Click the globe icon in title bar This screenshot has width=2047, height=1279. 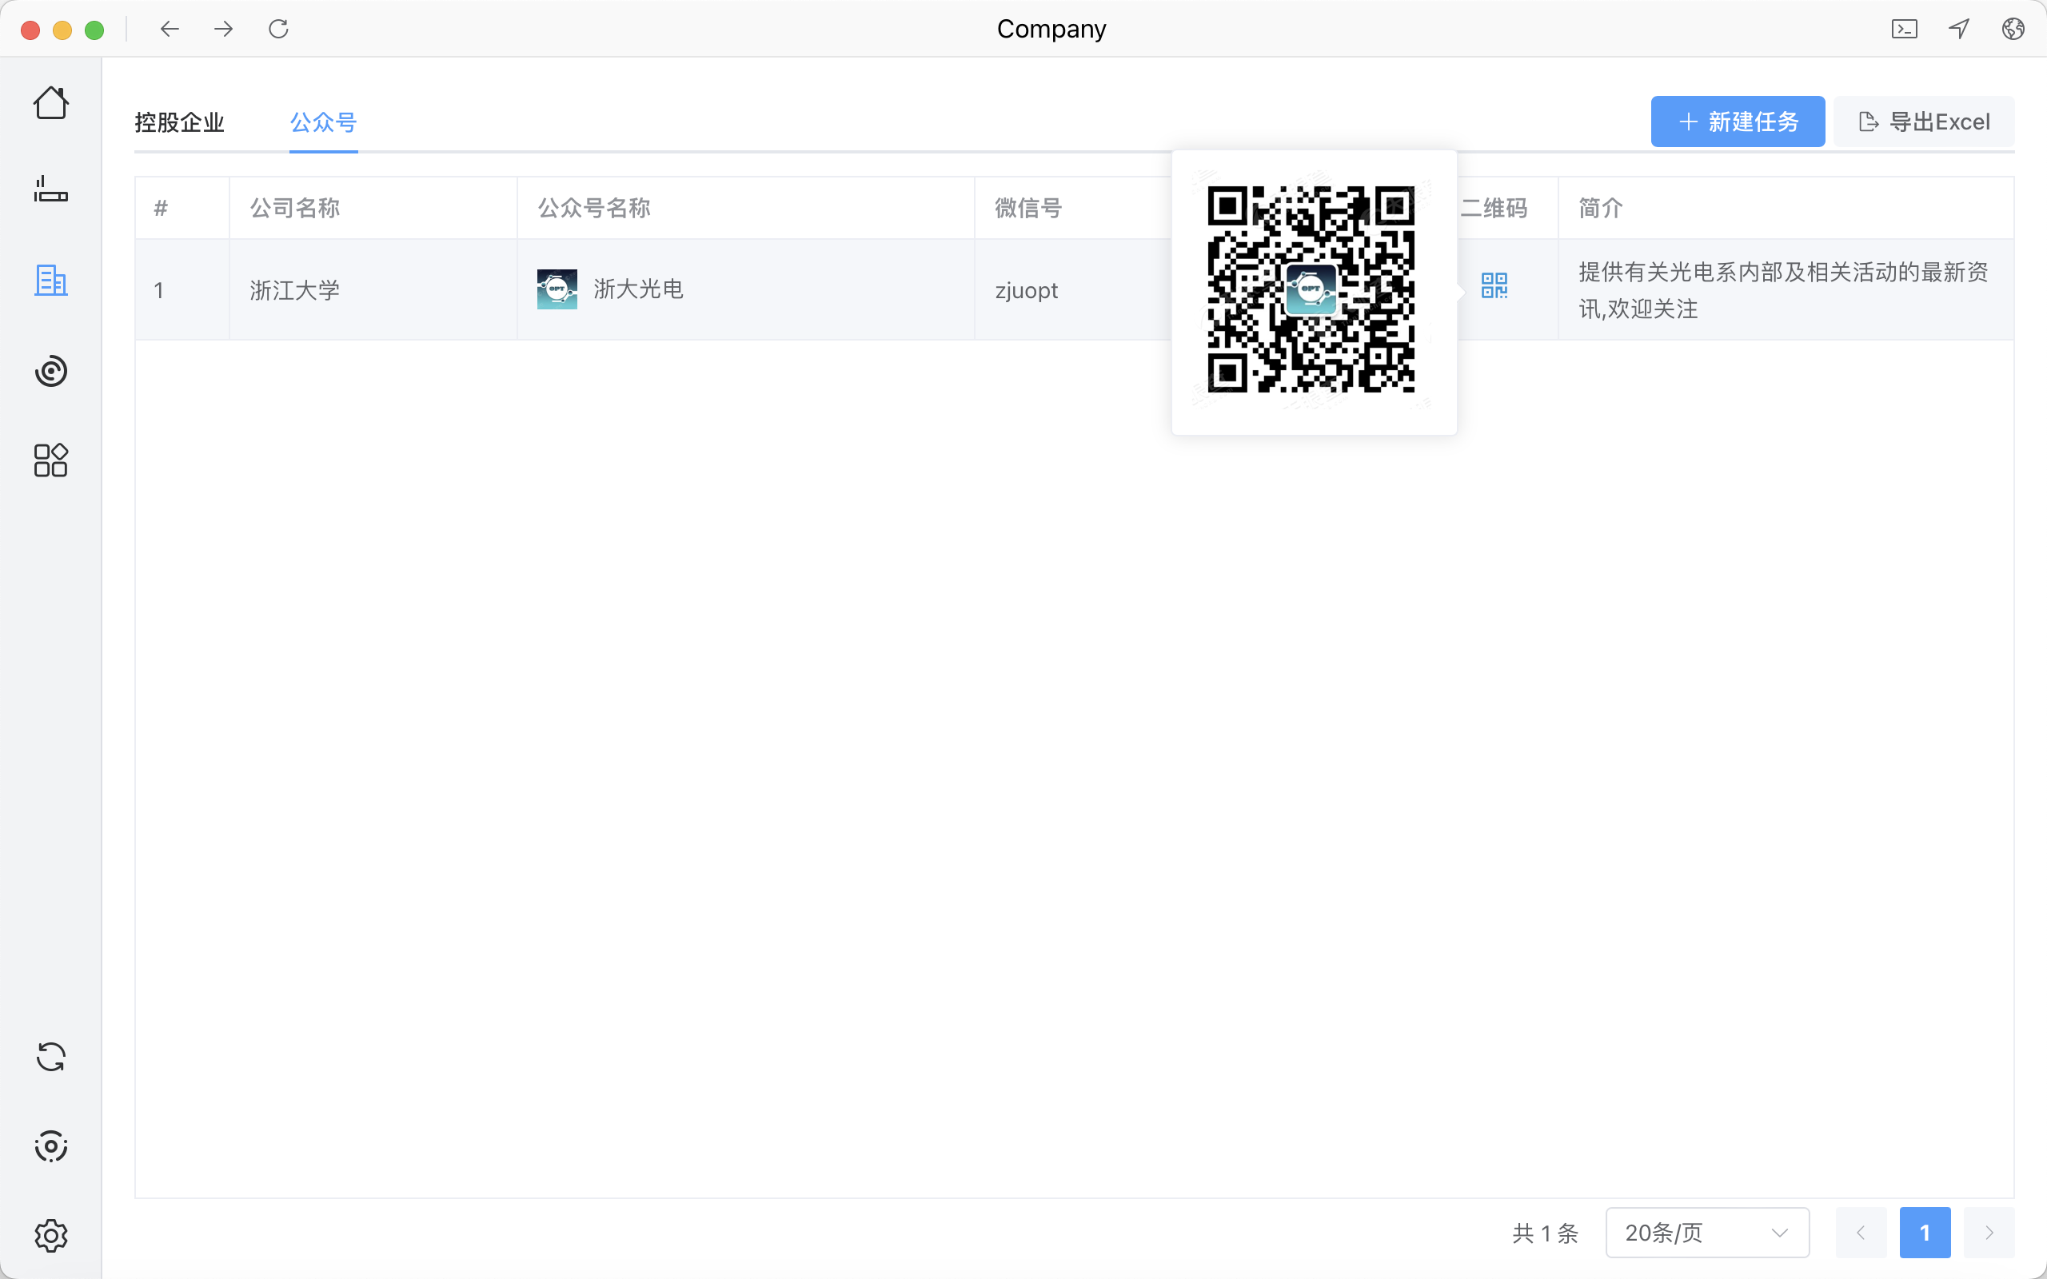[2013, 29]
